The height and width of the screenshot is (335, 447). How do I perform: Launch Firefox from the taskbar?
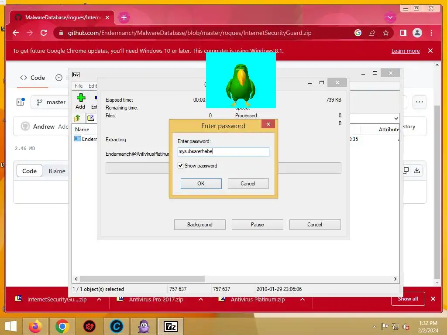[36, 326]
